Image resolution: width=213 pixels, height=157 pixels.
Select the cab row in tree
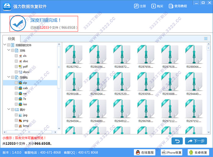(x=30, y=88)
